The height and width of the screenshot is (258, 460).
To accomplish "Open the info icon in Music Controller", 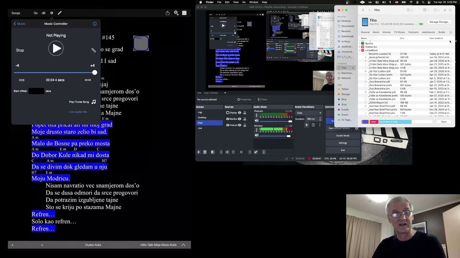I will click(x=95, y=24).
